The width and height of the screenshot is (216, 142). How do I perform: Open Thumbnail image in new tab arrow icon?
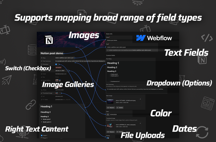(140, 123)
